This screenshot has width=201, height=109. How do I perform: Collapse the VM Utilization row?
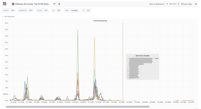point(9,17)
